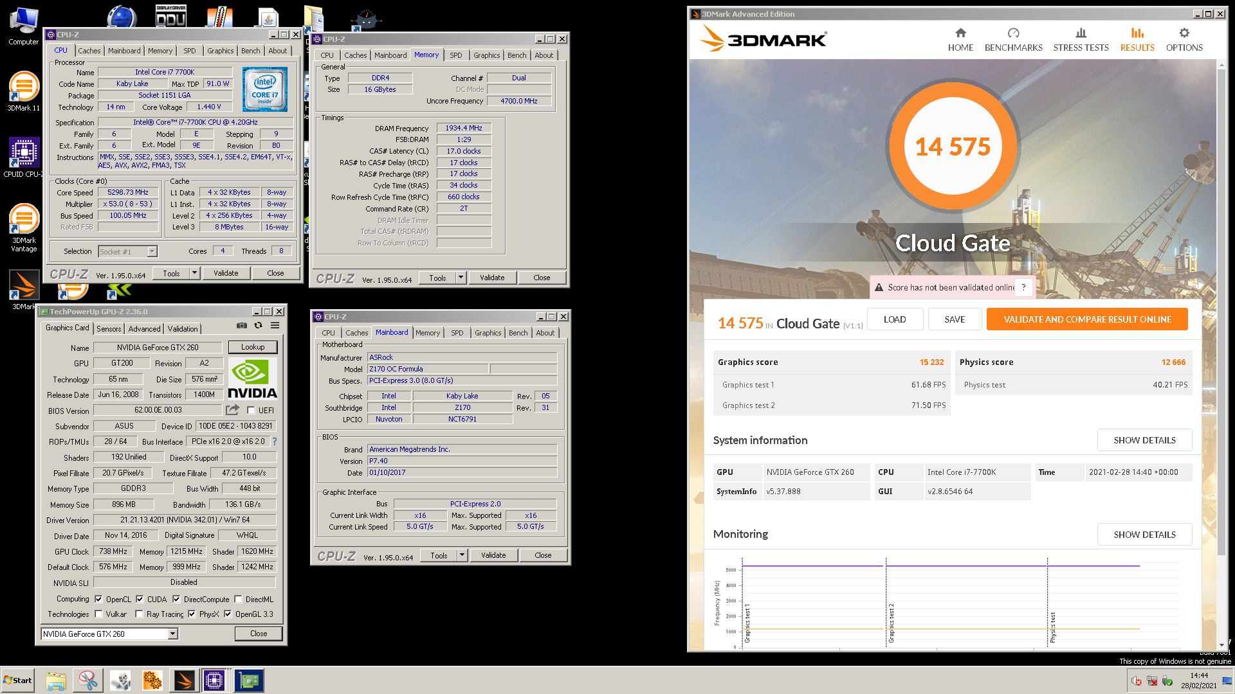Screen dimensions: 1235x694
Task: Open the Computer desktop icon
Action: pos(23,26)
